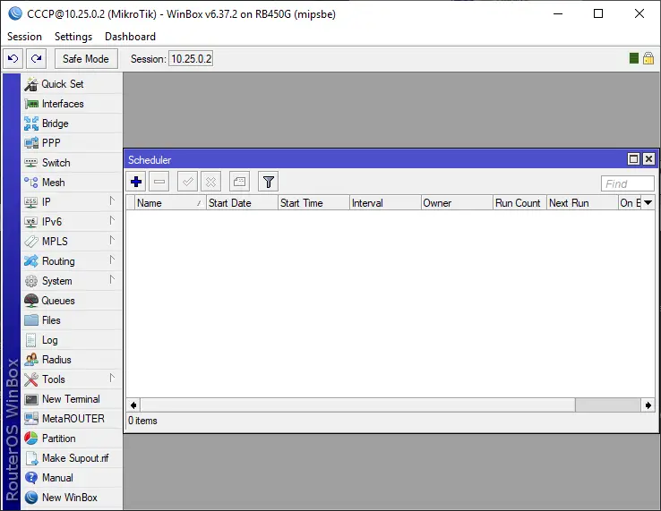
Task: Sort by Start Time column header
Action: point(313,203)
